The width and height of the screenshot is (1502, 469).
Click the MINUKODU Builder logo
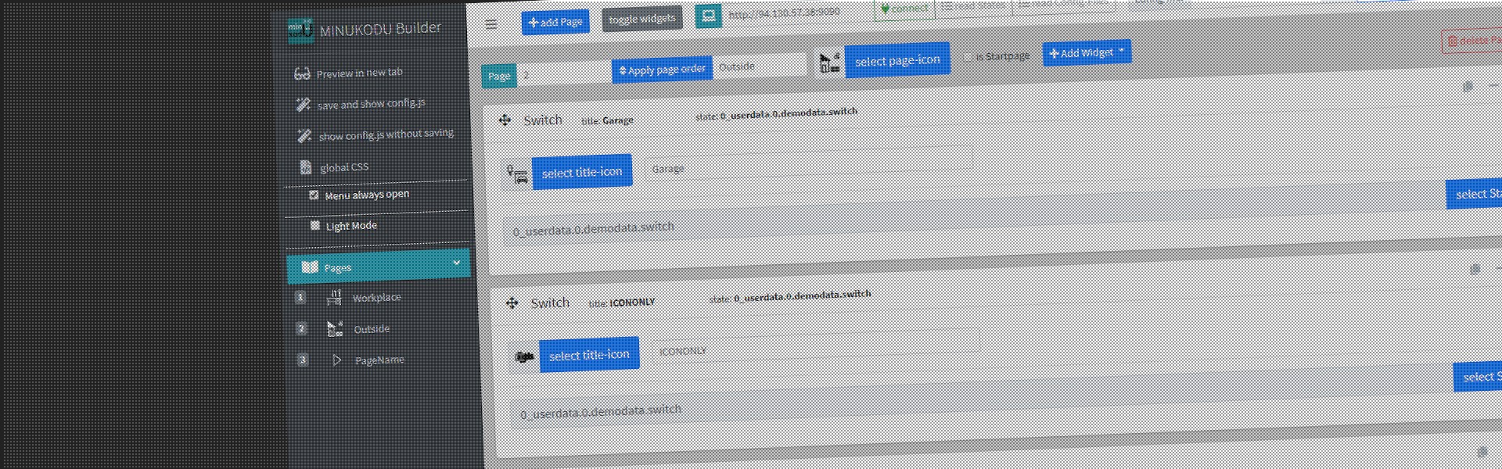[x=300, y=30]
